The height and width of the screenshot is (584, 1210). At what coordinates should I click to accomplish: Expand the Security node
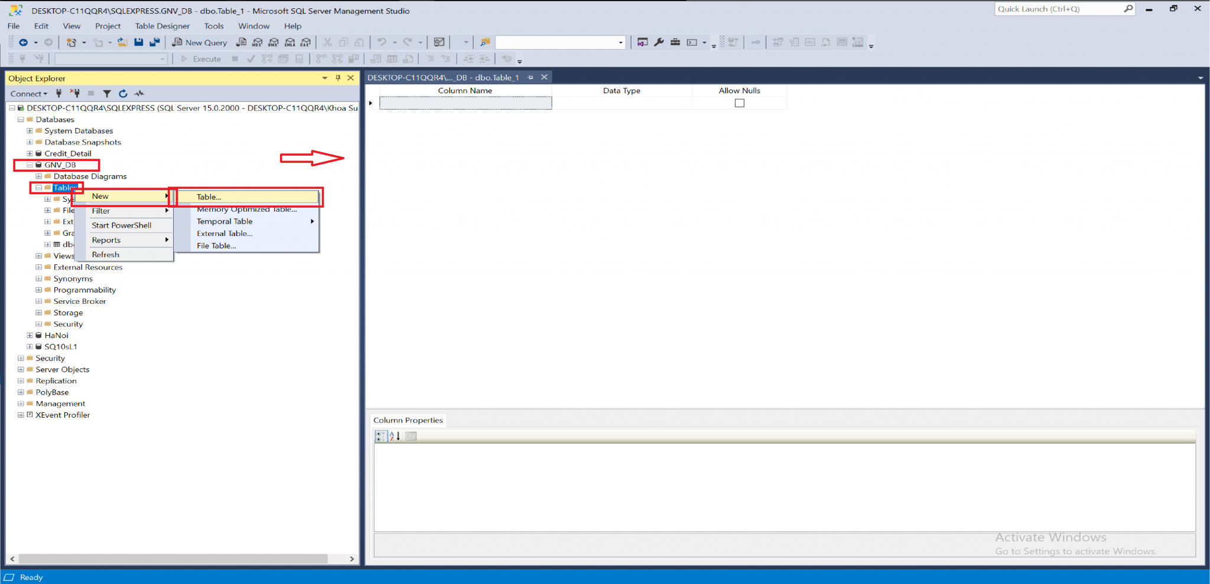pos(21,358)
